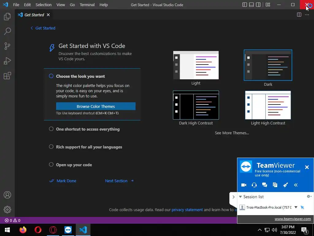Collapse TeamViewer toolbar with double-arrow icon
Image resolution: width=314 pixels, height=236 pixels.
[296, 185]
